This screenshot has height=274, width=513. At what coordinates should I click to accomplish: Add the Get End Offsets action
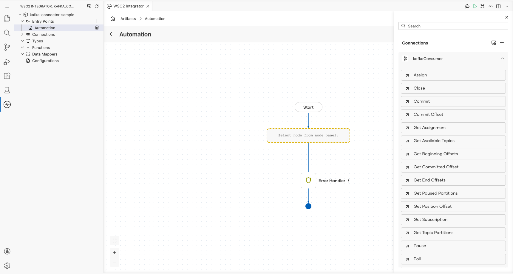point(453,180)
